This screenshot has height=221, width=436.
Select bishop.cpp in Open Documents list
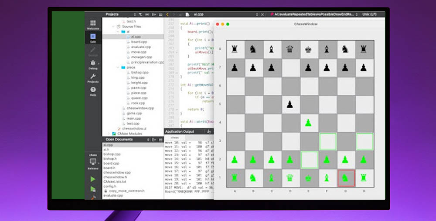112,154
